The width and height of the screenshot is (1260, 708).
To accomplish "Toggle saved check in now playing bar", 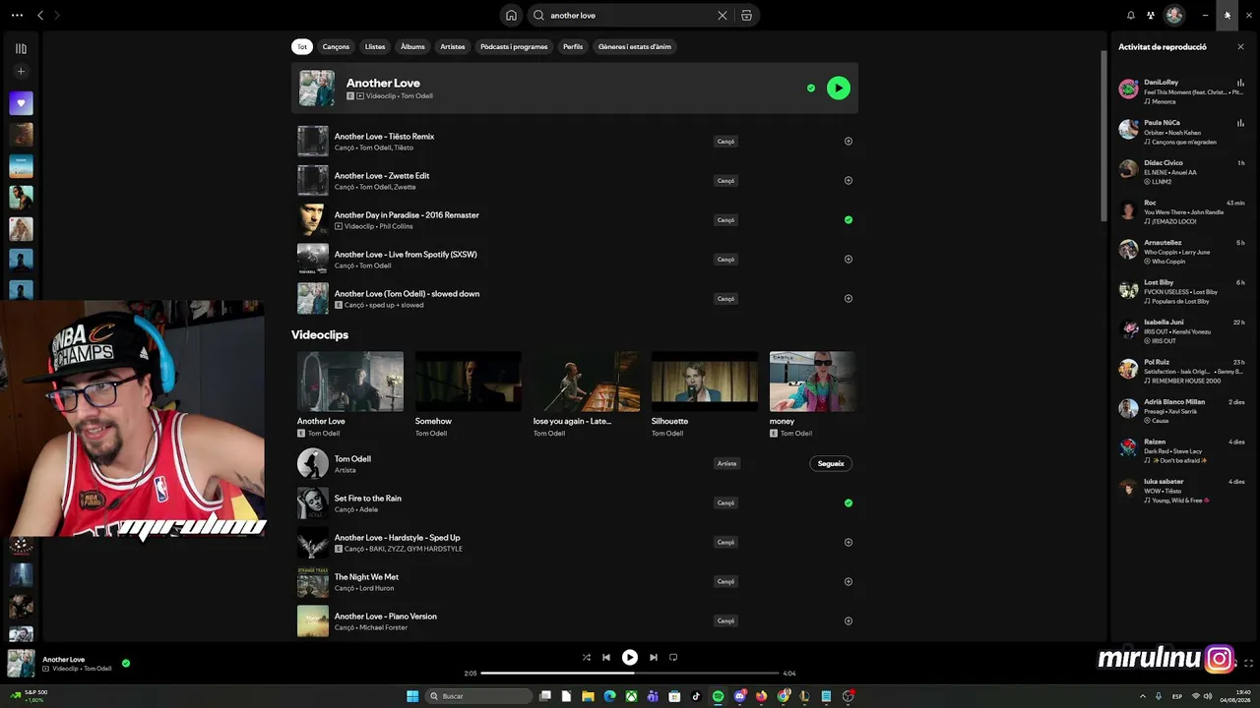I will 126,664.
